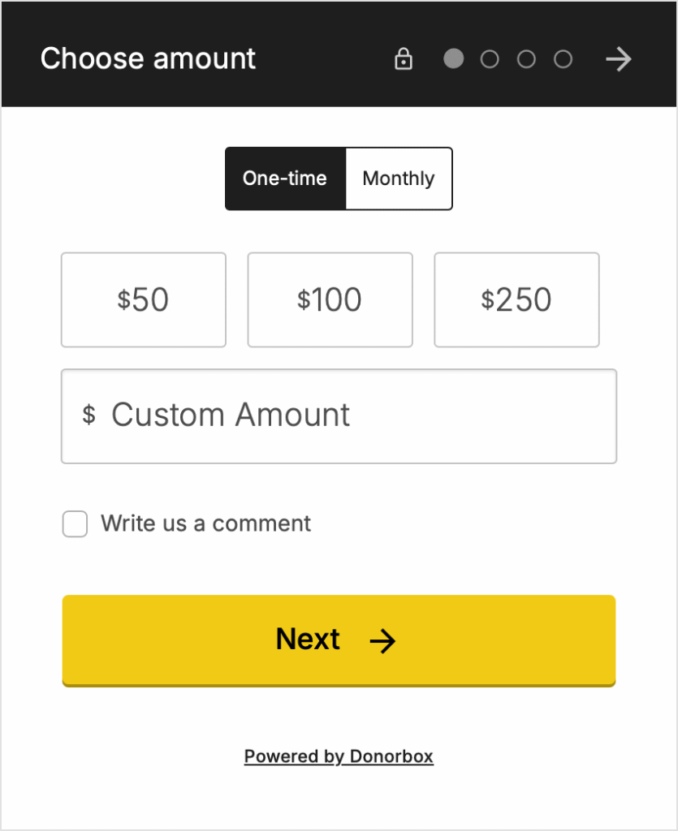Click the Next button
The width and height of the screenshot is (678, 831).
(x=339, y=641)
